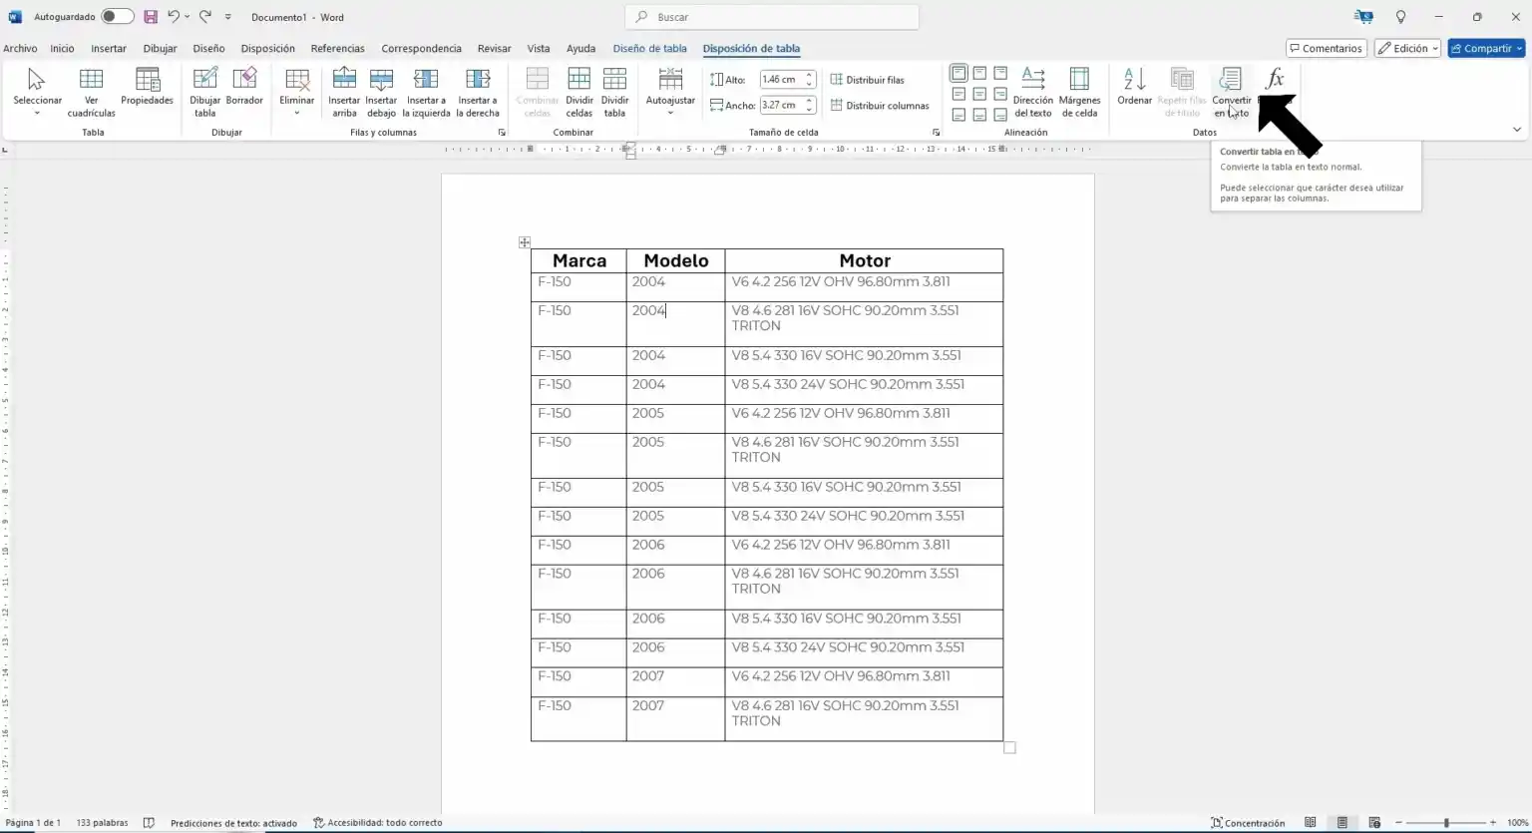Viewport: 1532px width, 833px height.
Task: Align cell text top center
Action: [979, 73]
